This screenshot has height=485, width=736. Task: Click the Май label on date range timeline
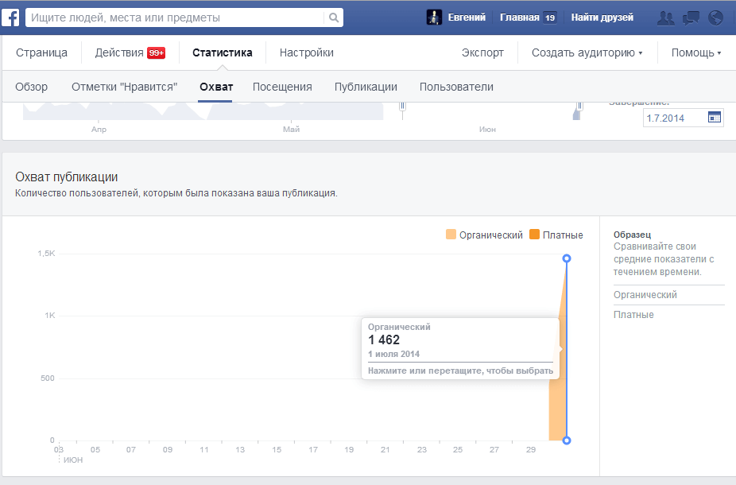point(291,129)
